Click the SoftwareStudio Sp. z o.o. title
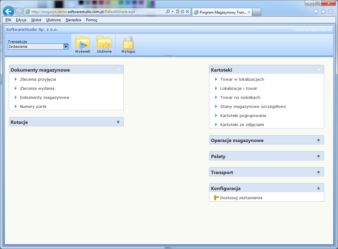Image resolution: width=338 pixels, height=249 pixels. tap(32, 30)
